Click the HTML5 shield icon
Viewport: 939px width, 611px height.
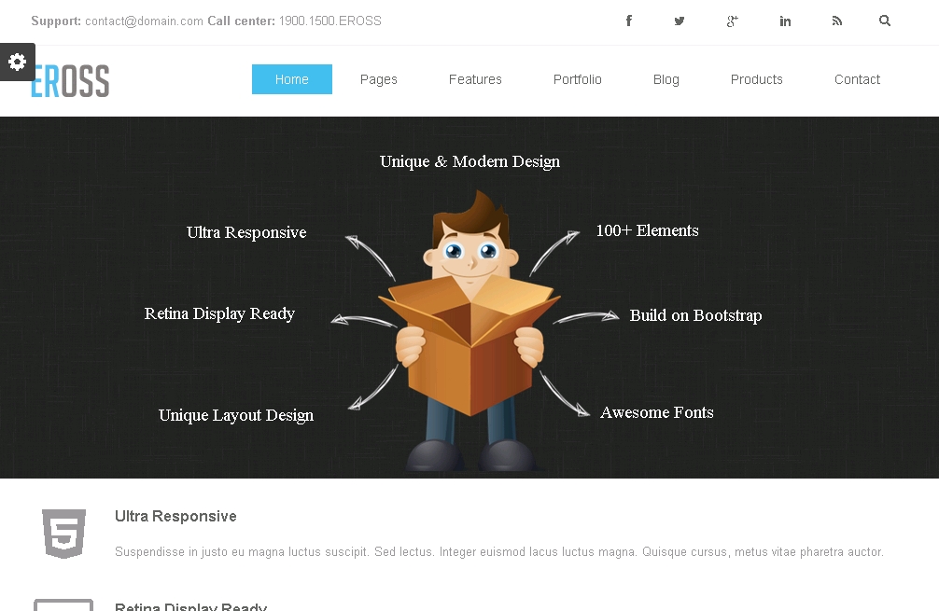pos(63,534)
